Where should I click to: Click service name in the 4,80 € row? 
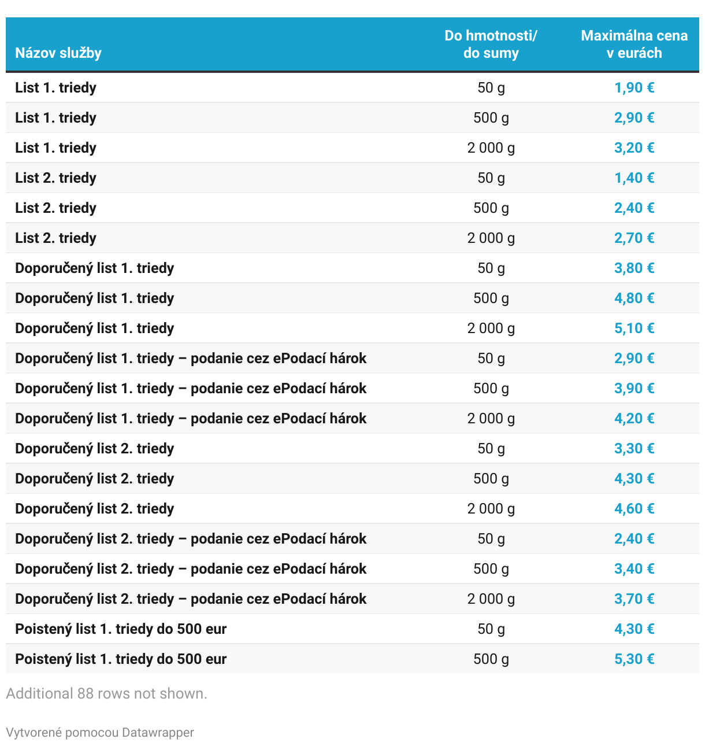[x=94, y=298]
